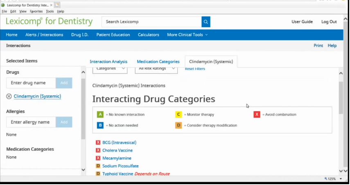Go to Home in the navigation bar
This screenshot has height=185, width=350.
[x=11, y=35]
